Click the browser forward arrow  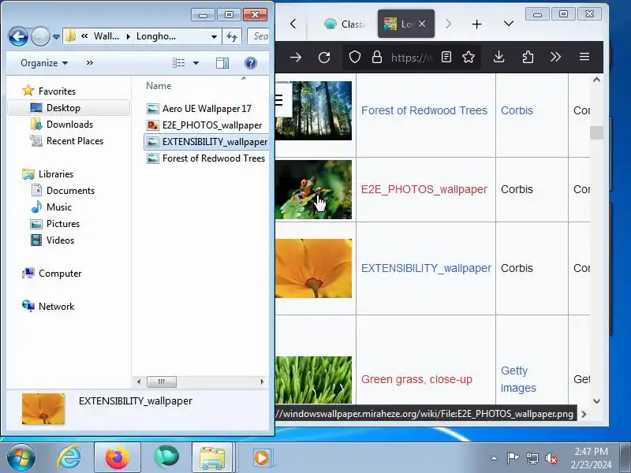pos(296,57)
